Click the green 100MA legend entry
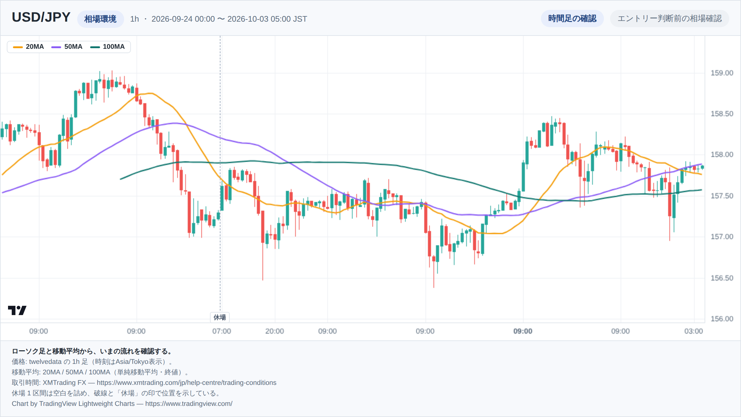741x417 pixels. tap(107, 47)
